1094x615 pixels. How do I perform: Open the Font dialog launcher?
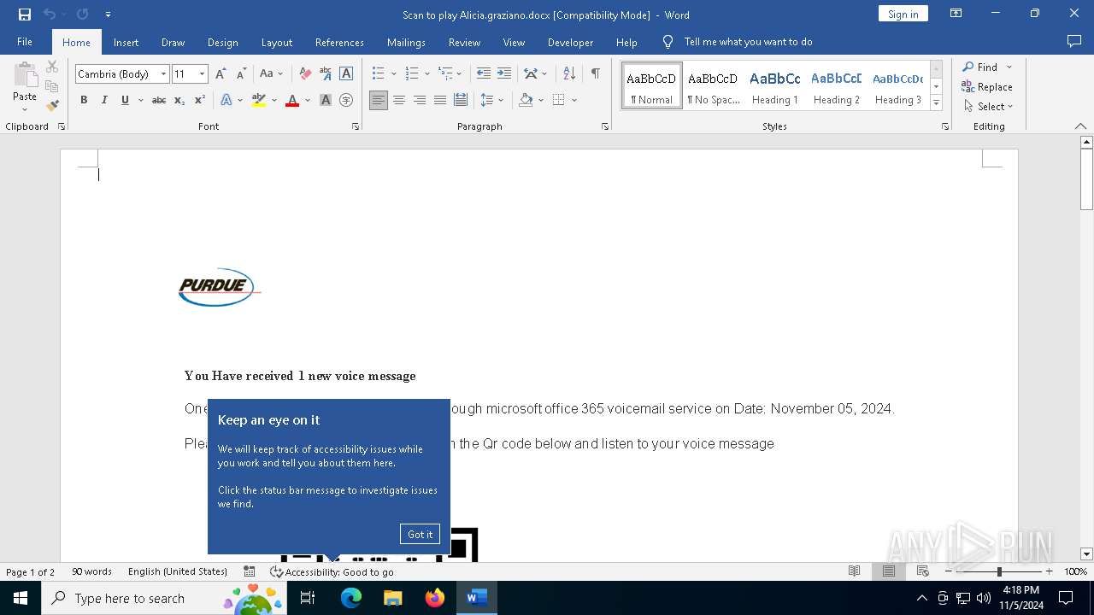356,126
